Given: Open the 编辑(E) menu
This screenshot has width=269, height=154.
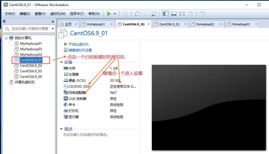Looking at the screenshot, I should (x=25, y=14).
